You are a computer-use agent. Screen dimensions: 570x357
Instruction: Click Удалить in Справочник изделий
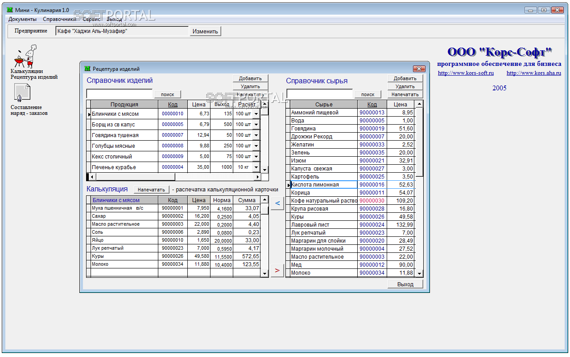tap(250, 86)
